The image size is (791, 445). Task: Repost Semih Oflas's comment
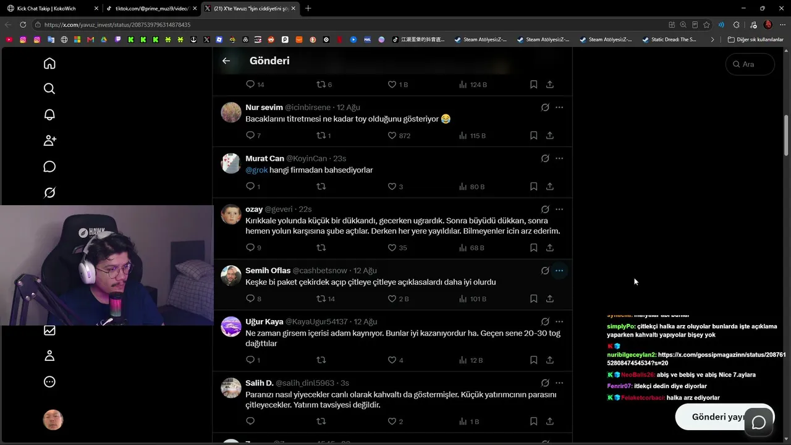(x=321, y=299)
